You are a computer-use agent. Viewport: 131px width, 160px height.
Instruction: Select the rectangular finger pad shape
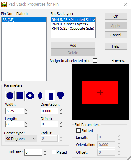coord(50,96)
